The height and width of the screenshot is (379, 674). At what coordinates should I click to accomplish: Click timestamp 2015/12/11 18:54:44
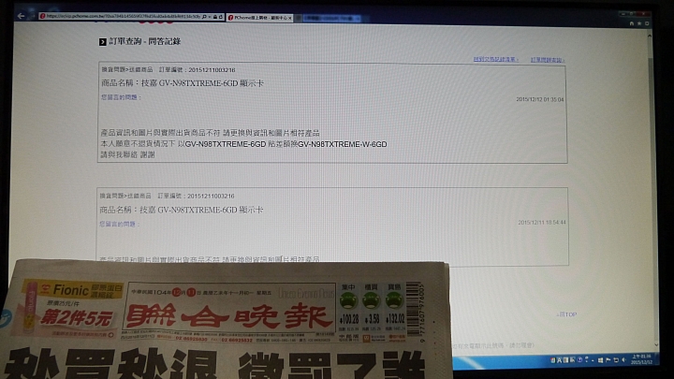tap(542, 222)
